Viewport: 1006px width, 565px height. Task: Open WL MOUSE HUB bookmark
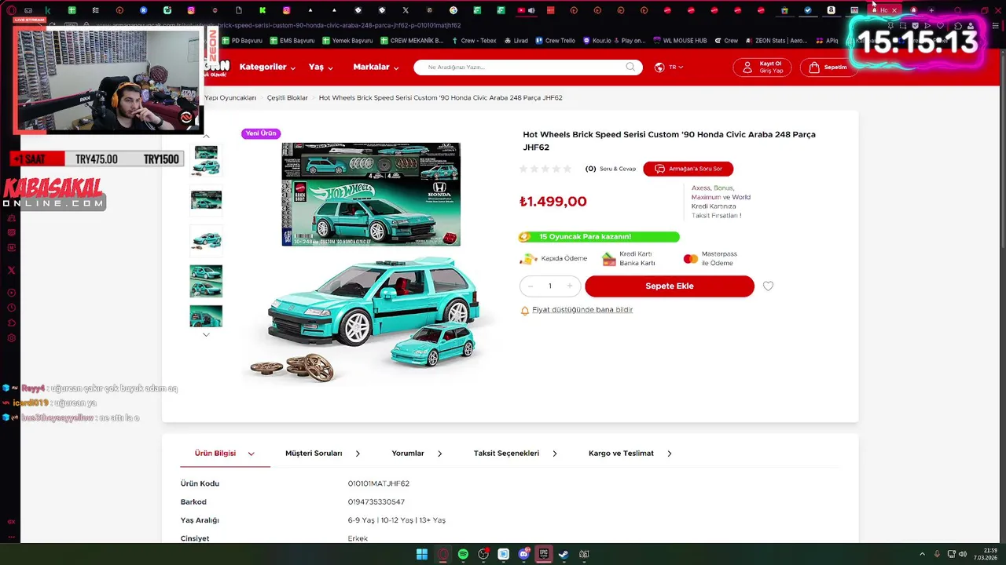(x=680, y=41)
